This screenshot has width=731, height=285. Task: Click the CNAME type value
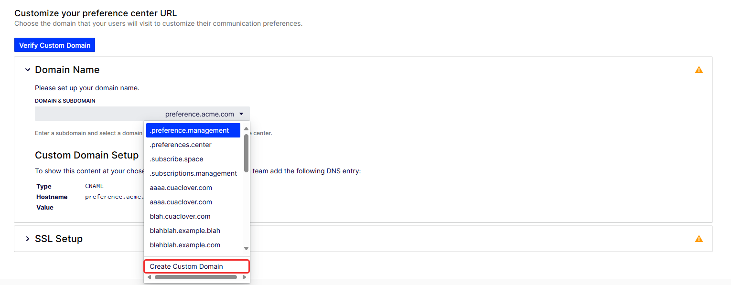click(x=94, y=186)
